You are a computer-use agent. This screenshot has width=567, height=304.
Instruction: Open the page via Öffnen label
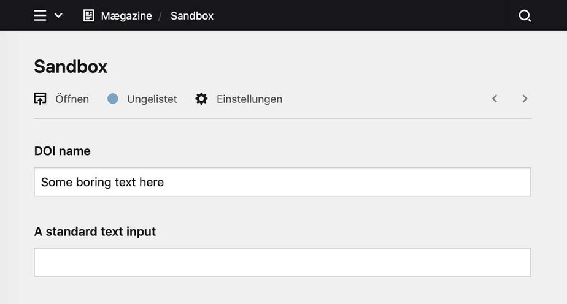(72, 99)
